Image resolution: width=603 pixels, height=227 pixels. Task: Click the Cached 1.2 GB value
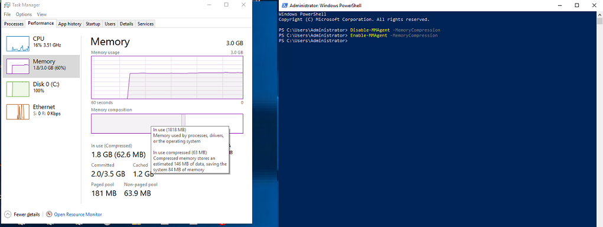click(144, 174)
